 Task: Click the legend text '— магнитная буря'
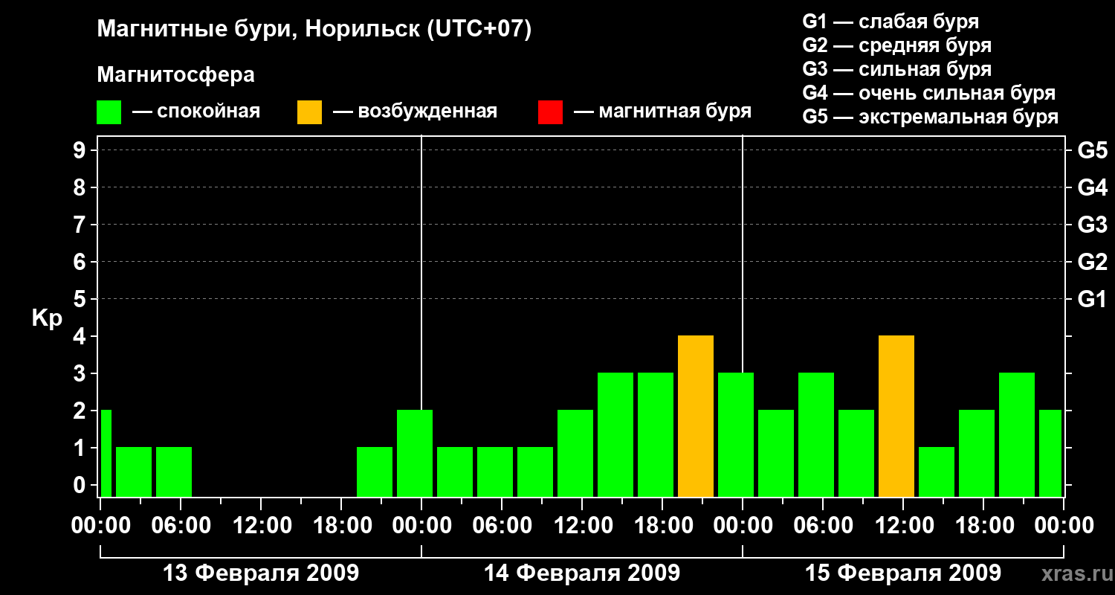663,112
